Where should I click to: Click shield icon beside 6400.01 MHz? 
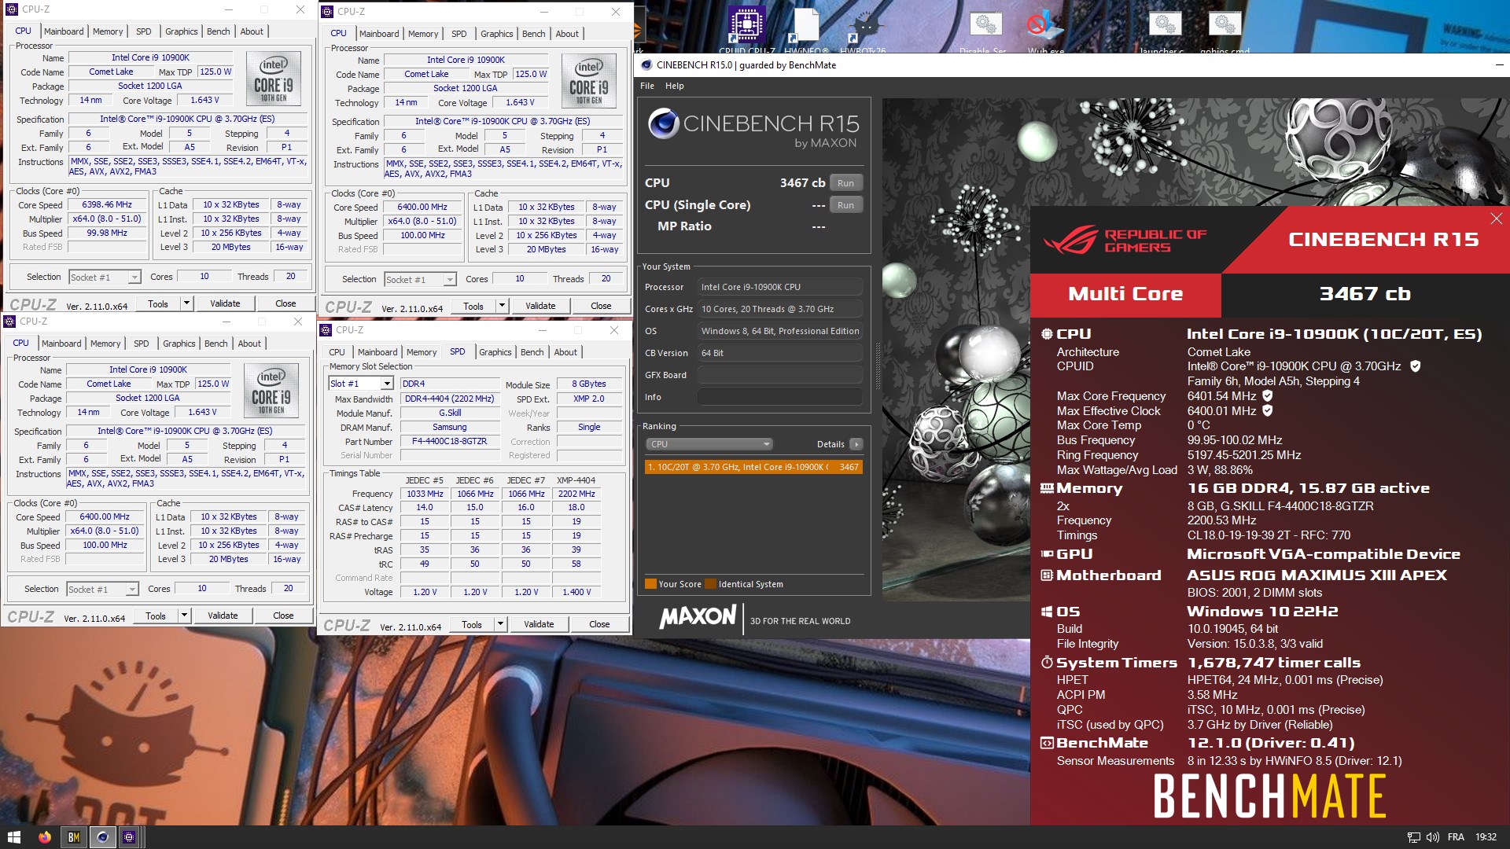pyautogui.click(x=1267, y=411)
